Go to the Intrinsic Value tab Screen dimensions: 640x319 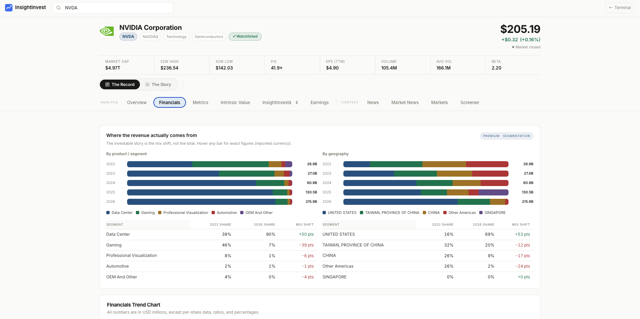click(235, 102)
